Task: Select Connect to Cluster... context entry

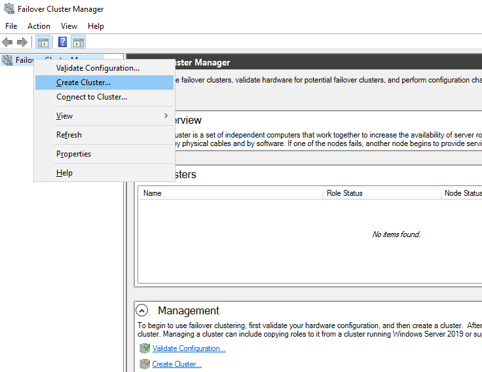Action: [x=105, y=97]
